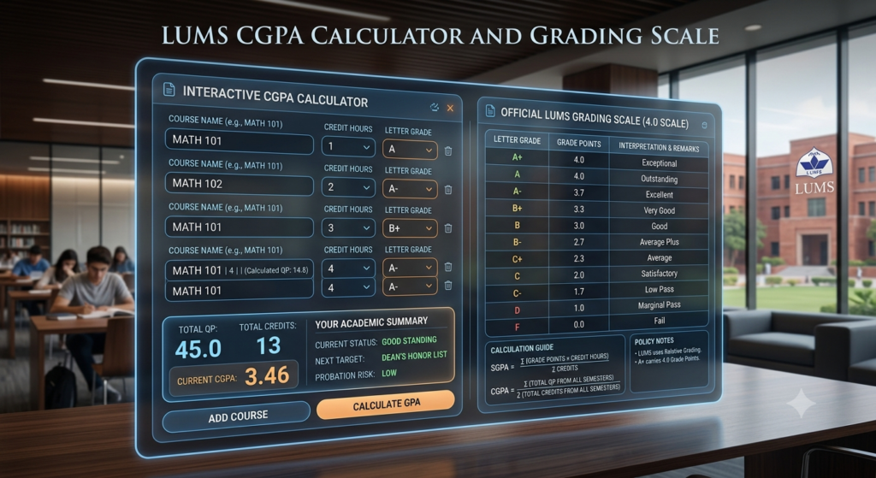
Task: Open credit hours dropdown in bottom MATH 101 row
Action: coord(349,287)
